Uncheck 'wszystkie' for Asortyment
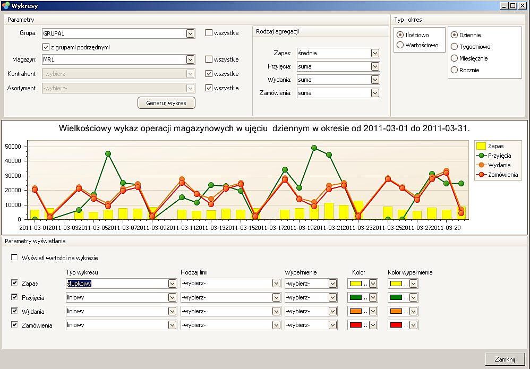This screenshot has height=369, width=530. [x=209, y=88]
